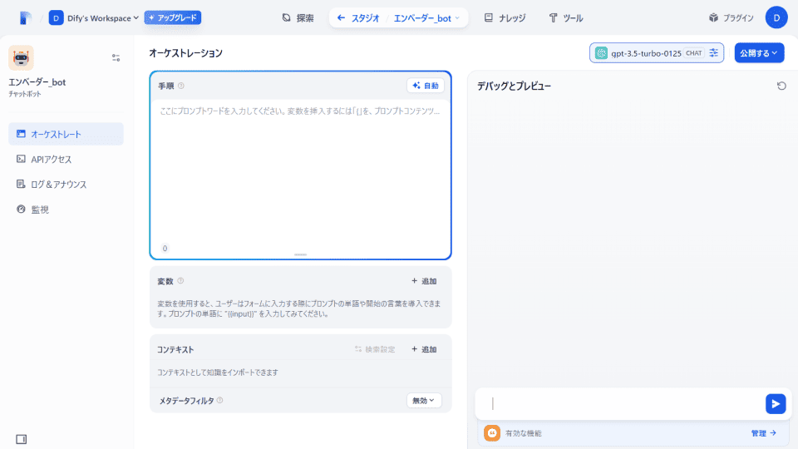The image size is (798, 449).
Task: Go to the 探索 explore tab
Action: [298, 17]
